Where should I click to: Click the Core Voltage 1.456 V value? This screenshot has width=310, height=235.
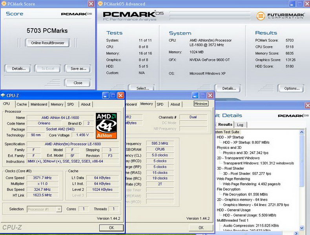click(82, 135)
